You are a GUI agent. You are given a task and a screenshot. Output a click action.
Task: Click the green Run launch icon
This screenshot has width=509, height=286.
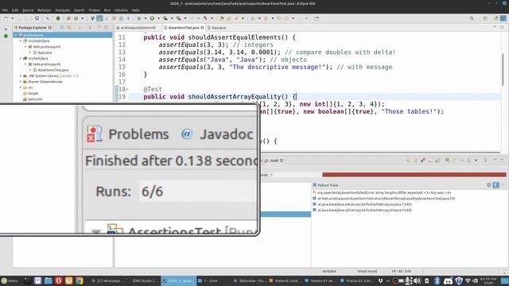pos(152,18)
